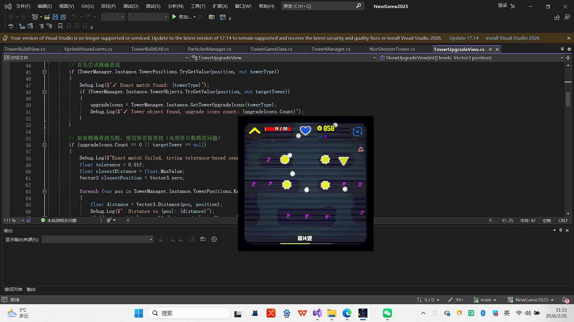
Task: Toggle word wrap in output panel
Action: point(203,239)
